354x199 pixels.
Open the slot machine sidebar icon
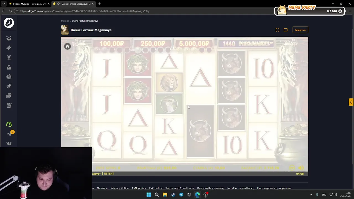9,105
